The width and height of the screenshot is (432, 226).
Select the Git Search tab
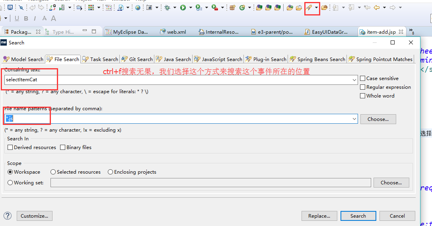(x=137, y=59)
